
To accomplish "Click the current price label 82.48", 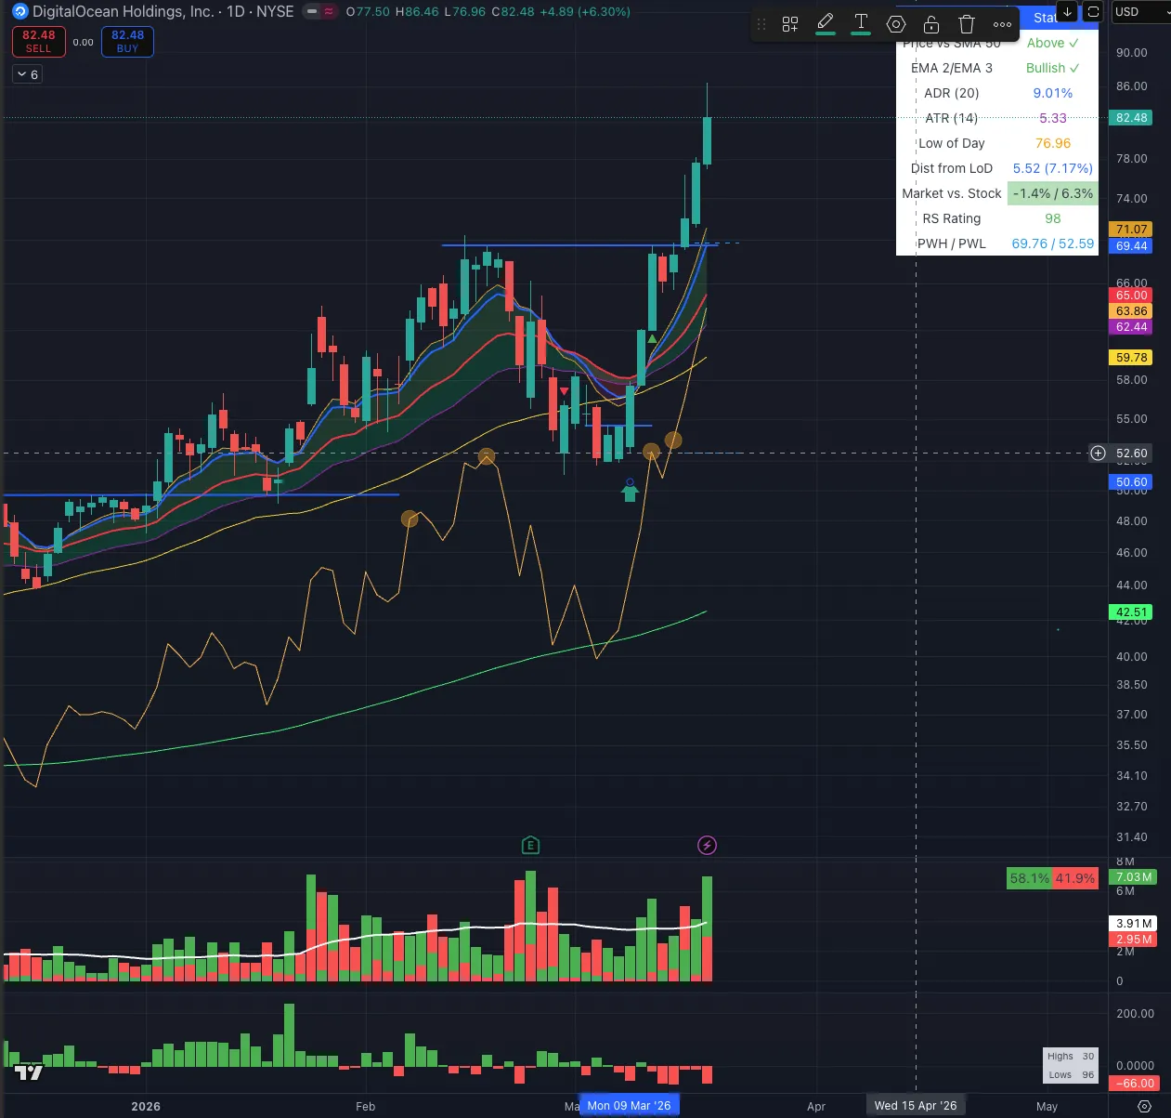I will (x=1132, y=118).
